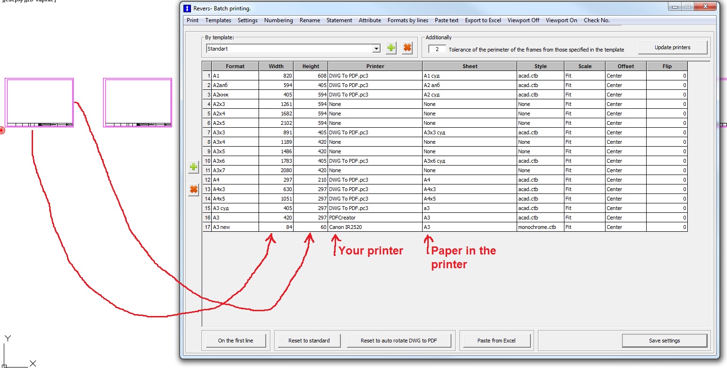Click the Paste from Excel button

pos(497,340)
